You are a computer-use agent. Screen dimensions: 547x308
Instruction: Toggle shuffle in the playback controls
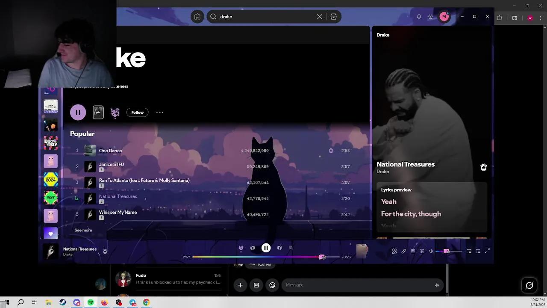coord(241,248)
